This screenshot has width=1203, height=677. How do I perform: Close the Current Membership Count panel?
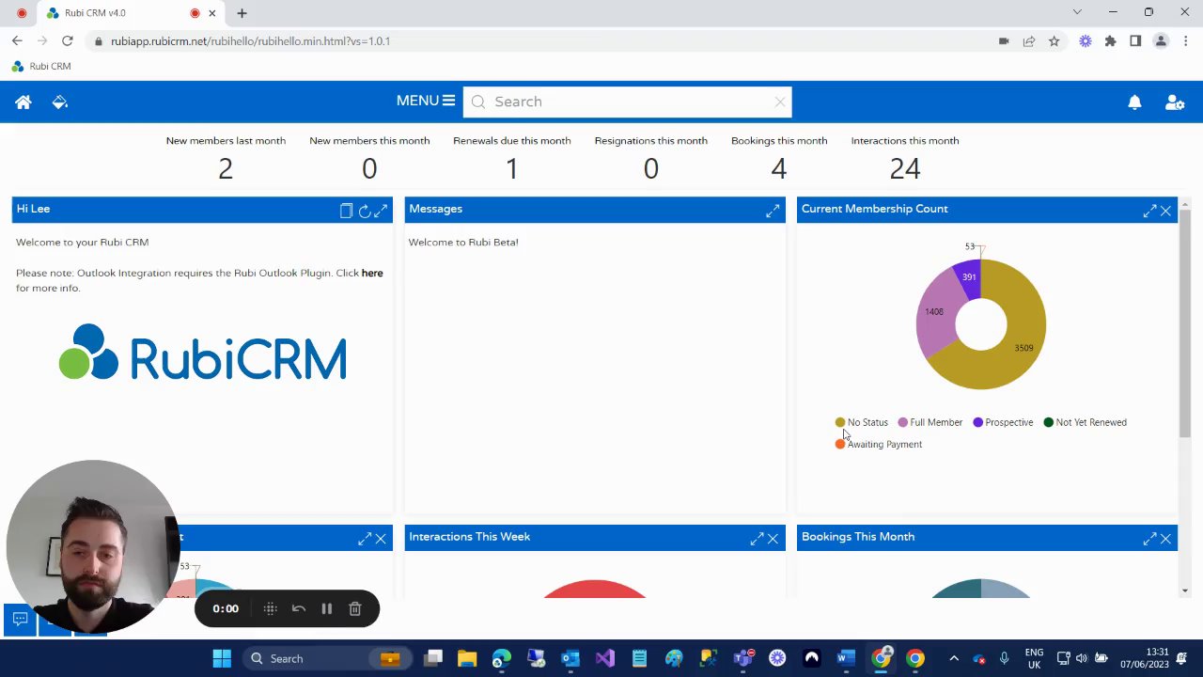pyautogui.click(x=1165, y=211)
